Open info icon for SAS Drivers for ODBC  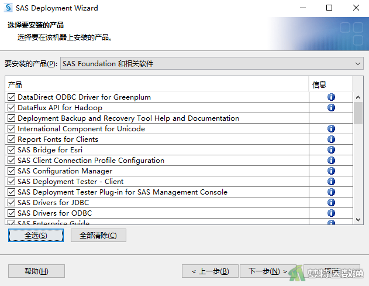coord(331,213)
